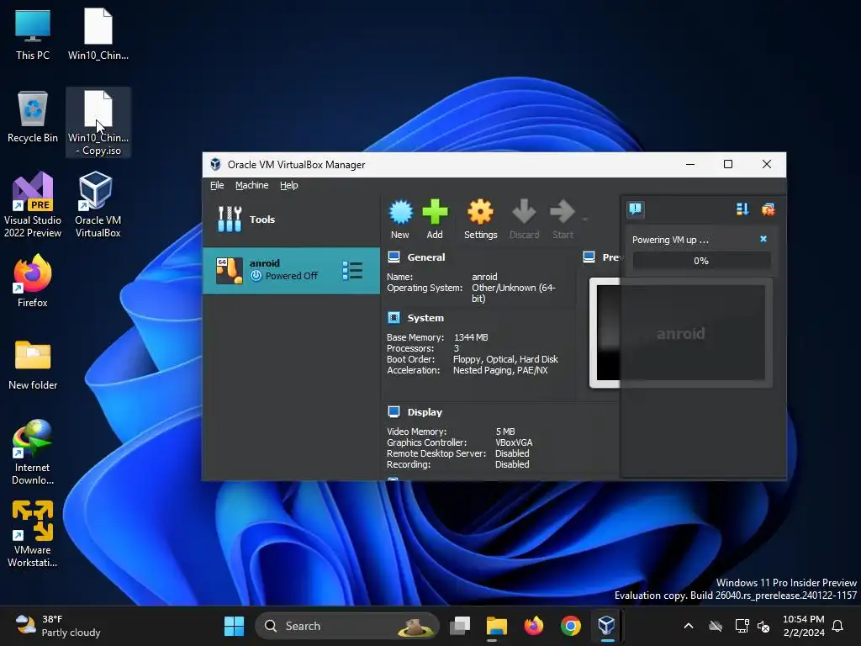This screenshot has width=861, height=646.
Task: Select the Tools item in sidebar
Action: point(291,220)
